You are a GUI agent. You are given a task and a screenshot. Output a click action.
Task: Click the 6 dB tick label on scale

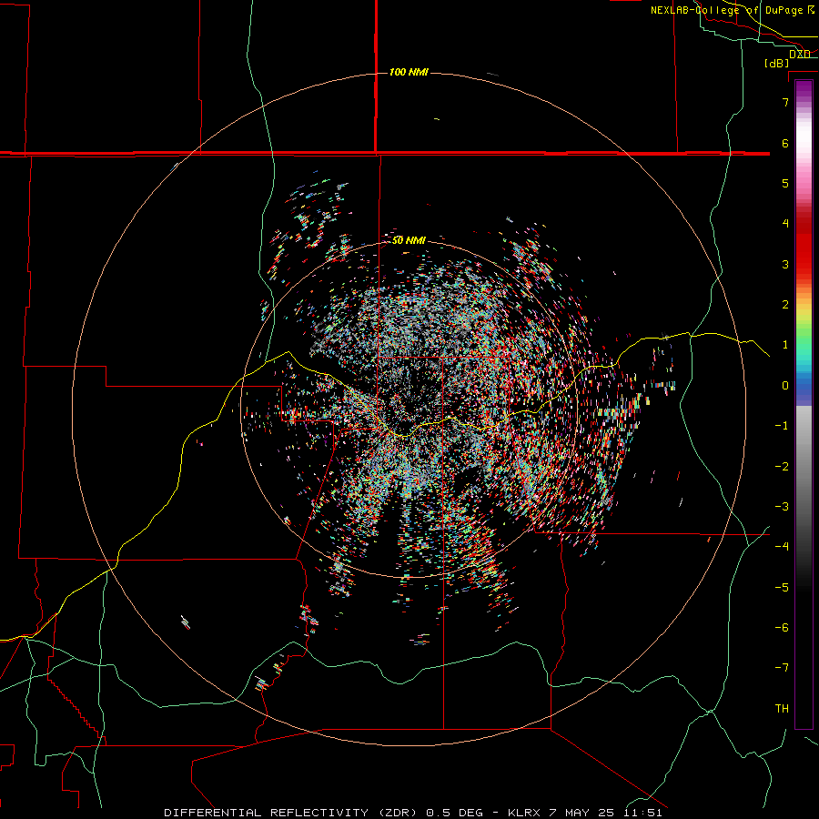point(785,143)
